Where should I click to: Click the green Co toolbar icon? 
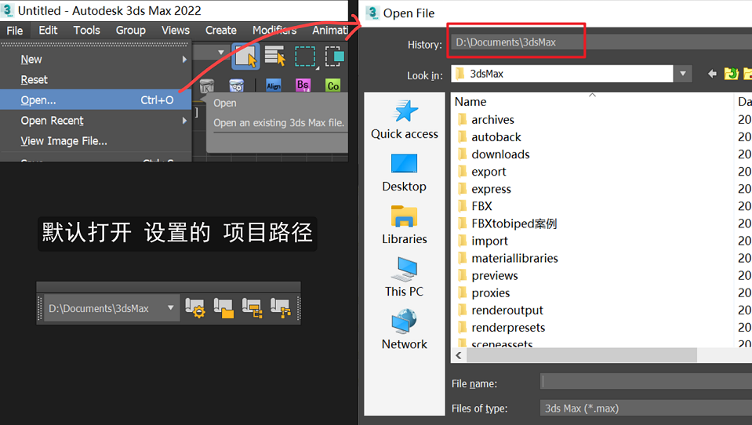click(x=332, y=85)
